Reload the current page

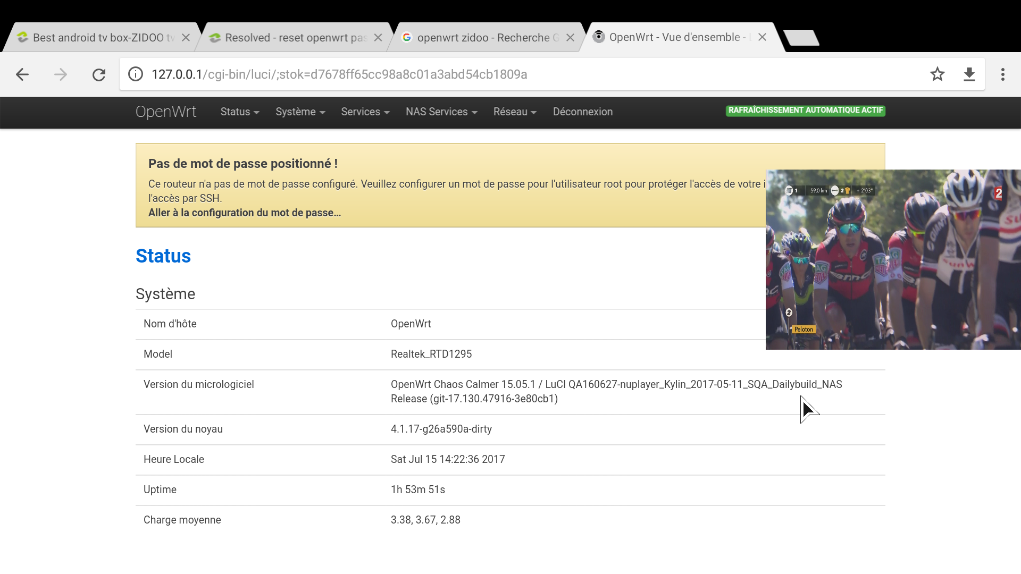99,74
